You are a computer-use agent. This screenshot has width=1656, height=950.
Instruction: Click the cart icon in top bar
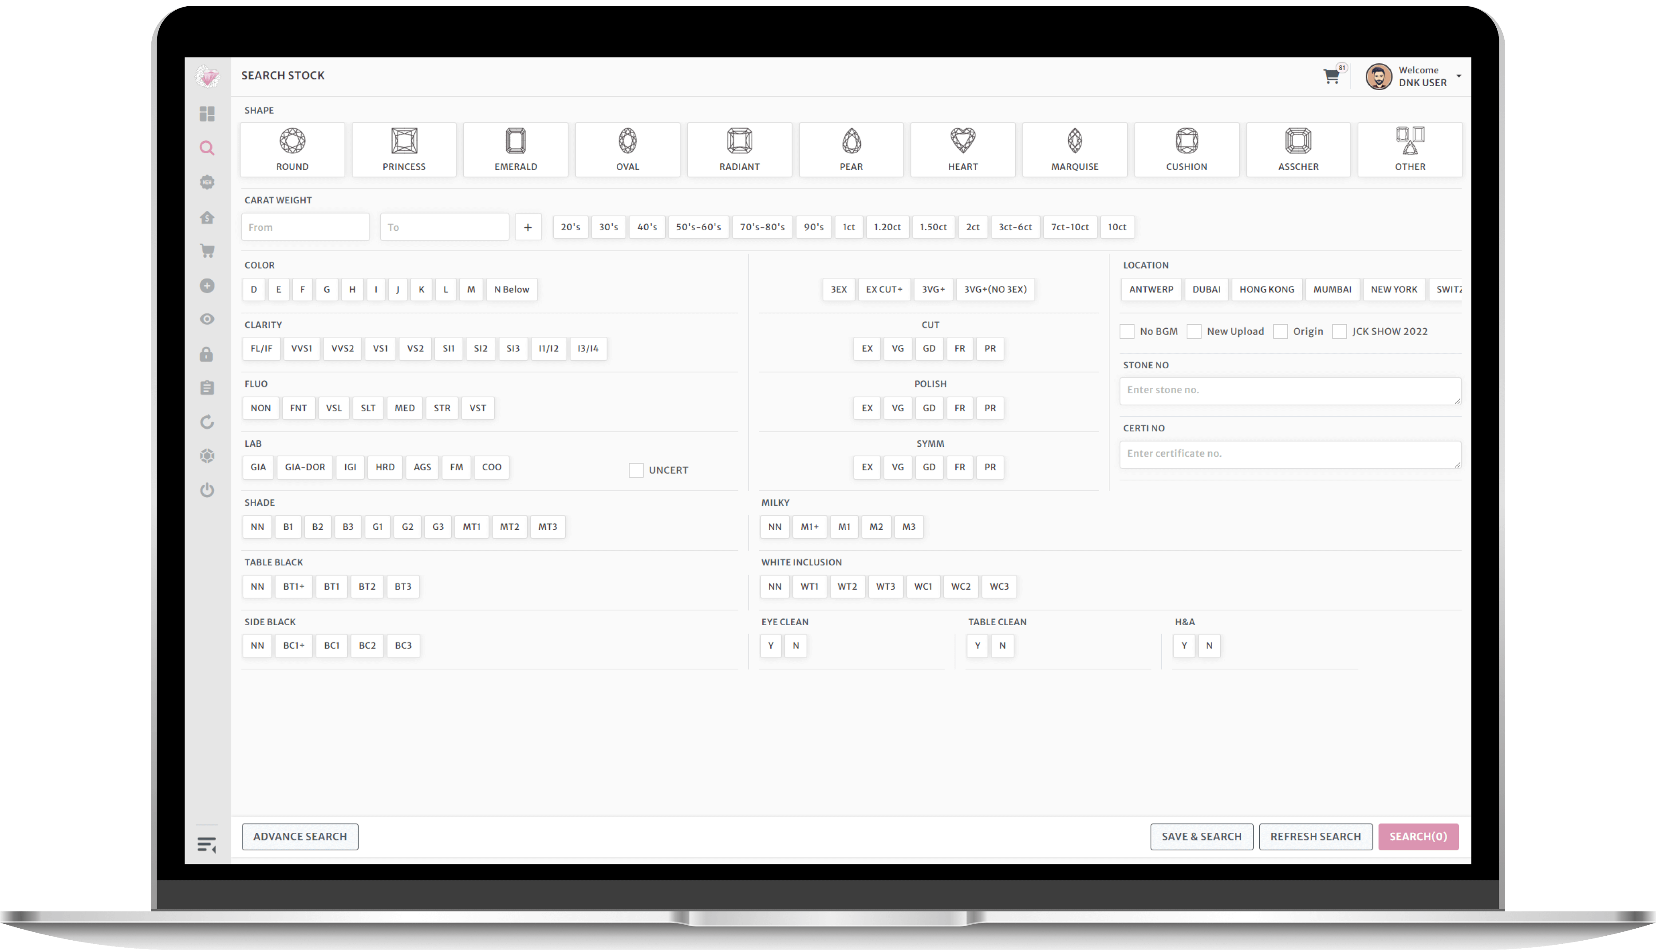point(1331,76)
